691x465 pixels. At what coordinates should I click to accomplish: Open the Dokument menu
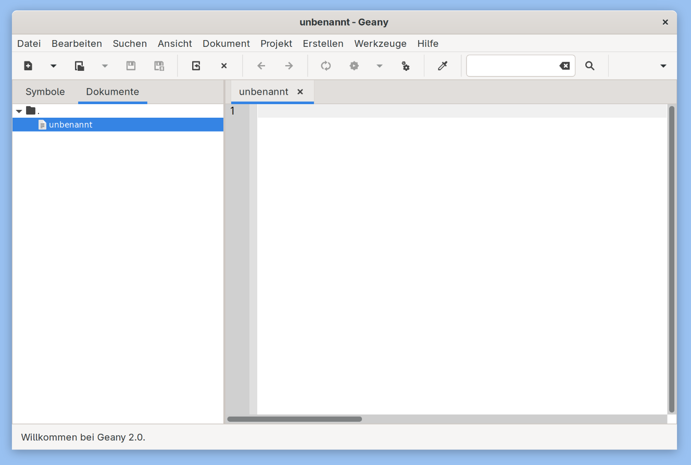click(x=227, y=44)
